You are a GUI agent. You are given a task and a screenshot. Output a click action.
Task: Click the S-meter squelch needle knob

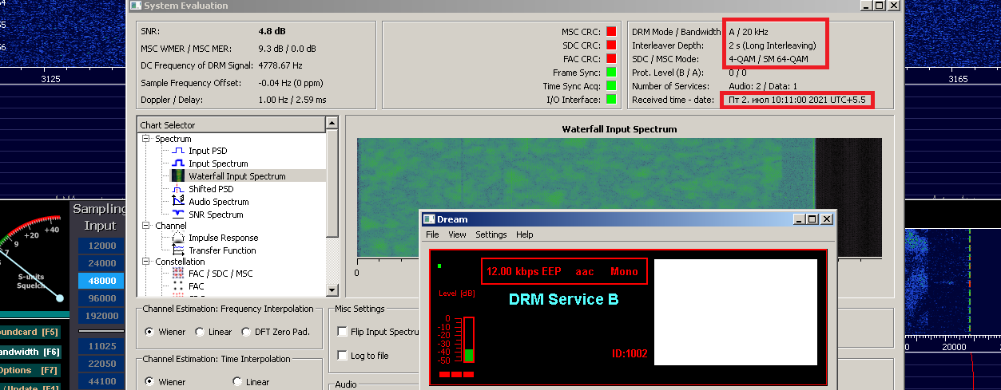coord(59,297)
